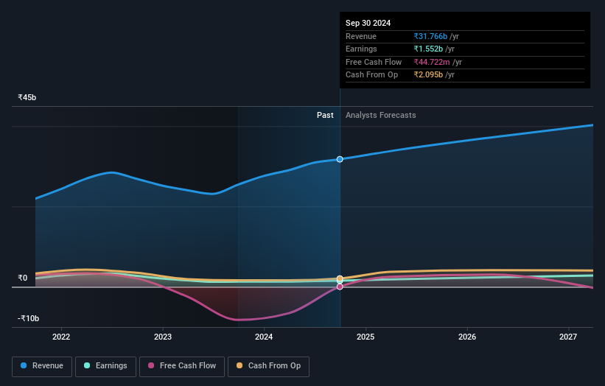Click the teal Earnings legend dot
Image resolution: width=605 pixels, height=386 pixels.
pos(87,365)
